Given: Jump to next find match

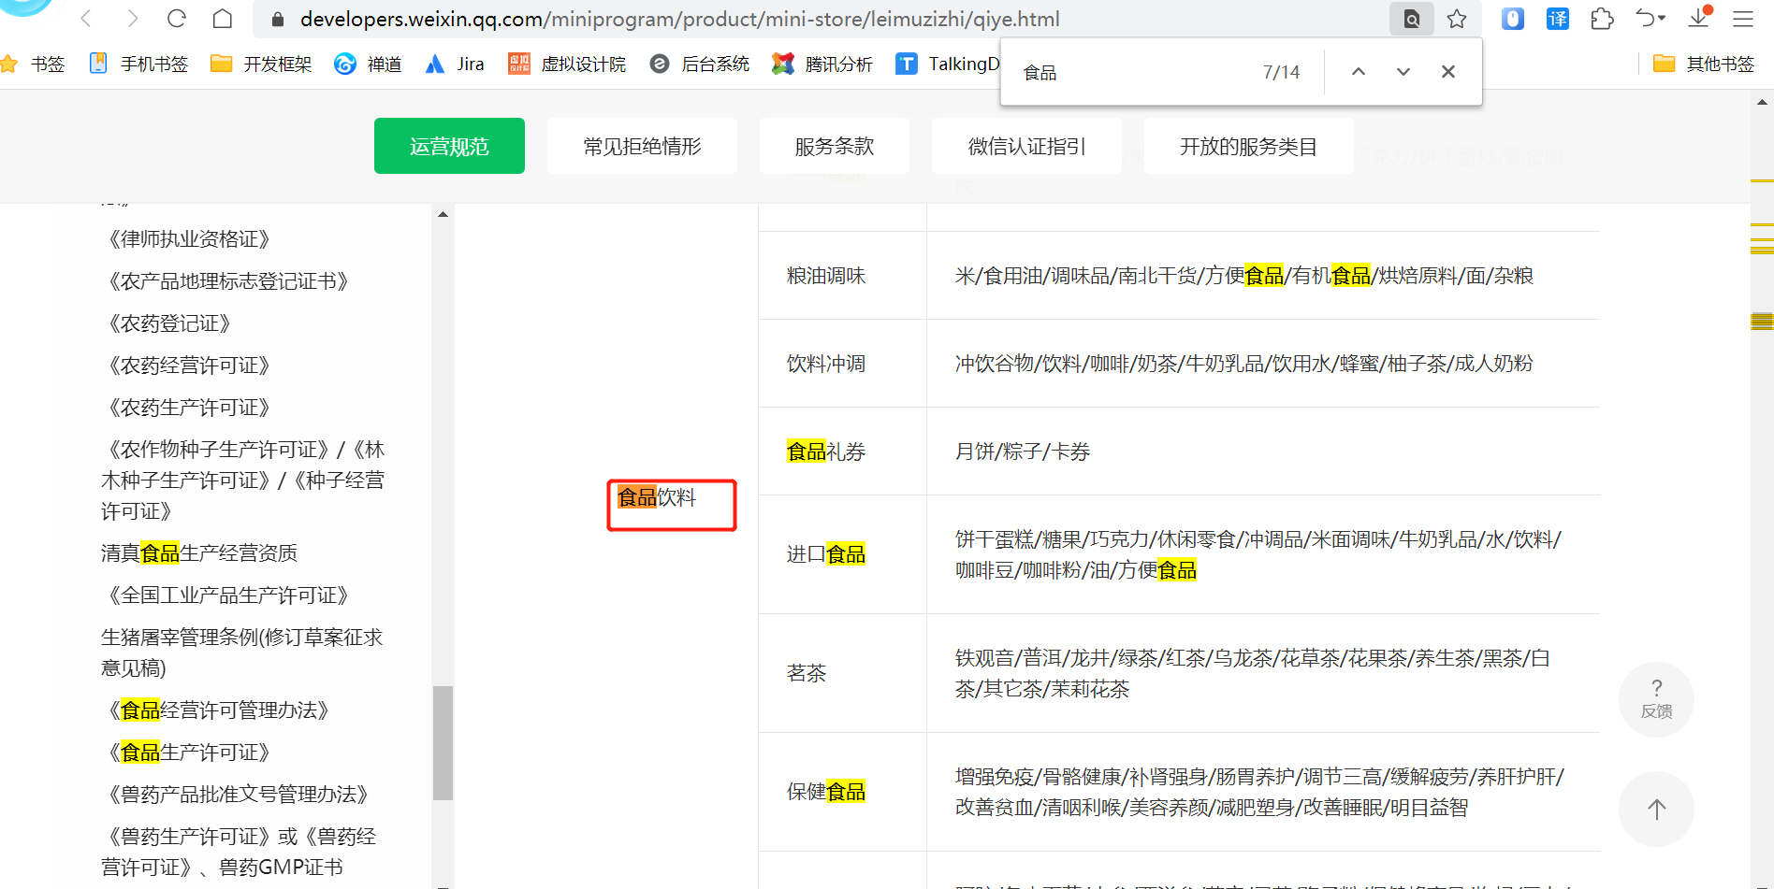Looking at the screenshot, I should tap(1403, 72).
